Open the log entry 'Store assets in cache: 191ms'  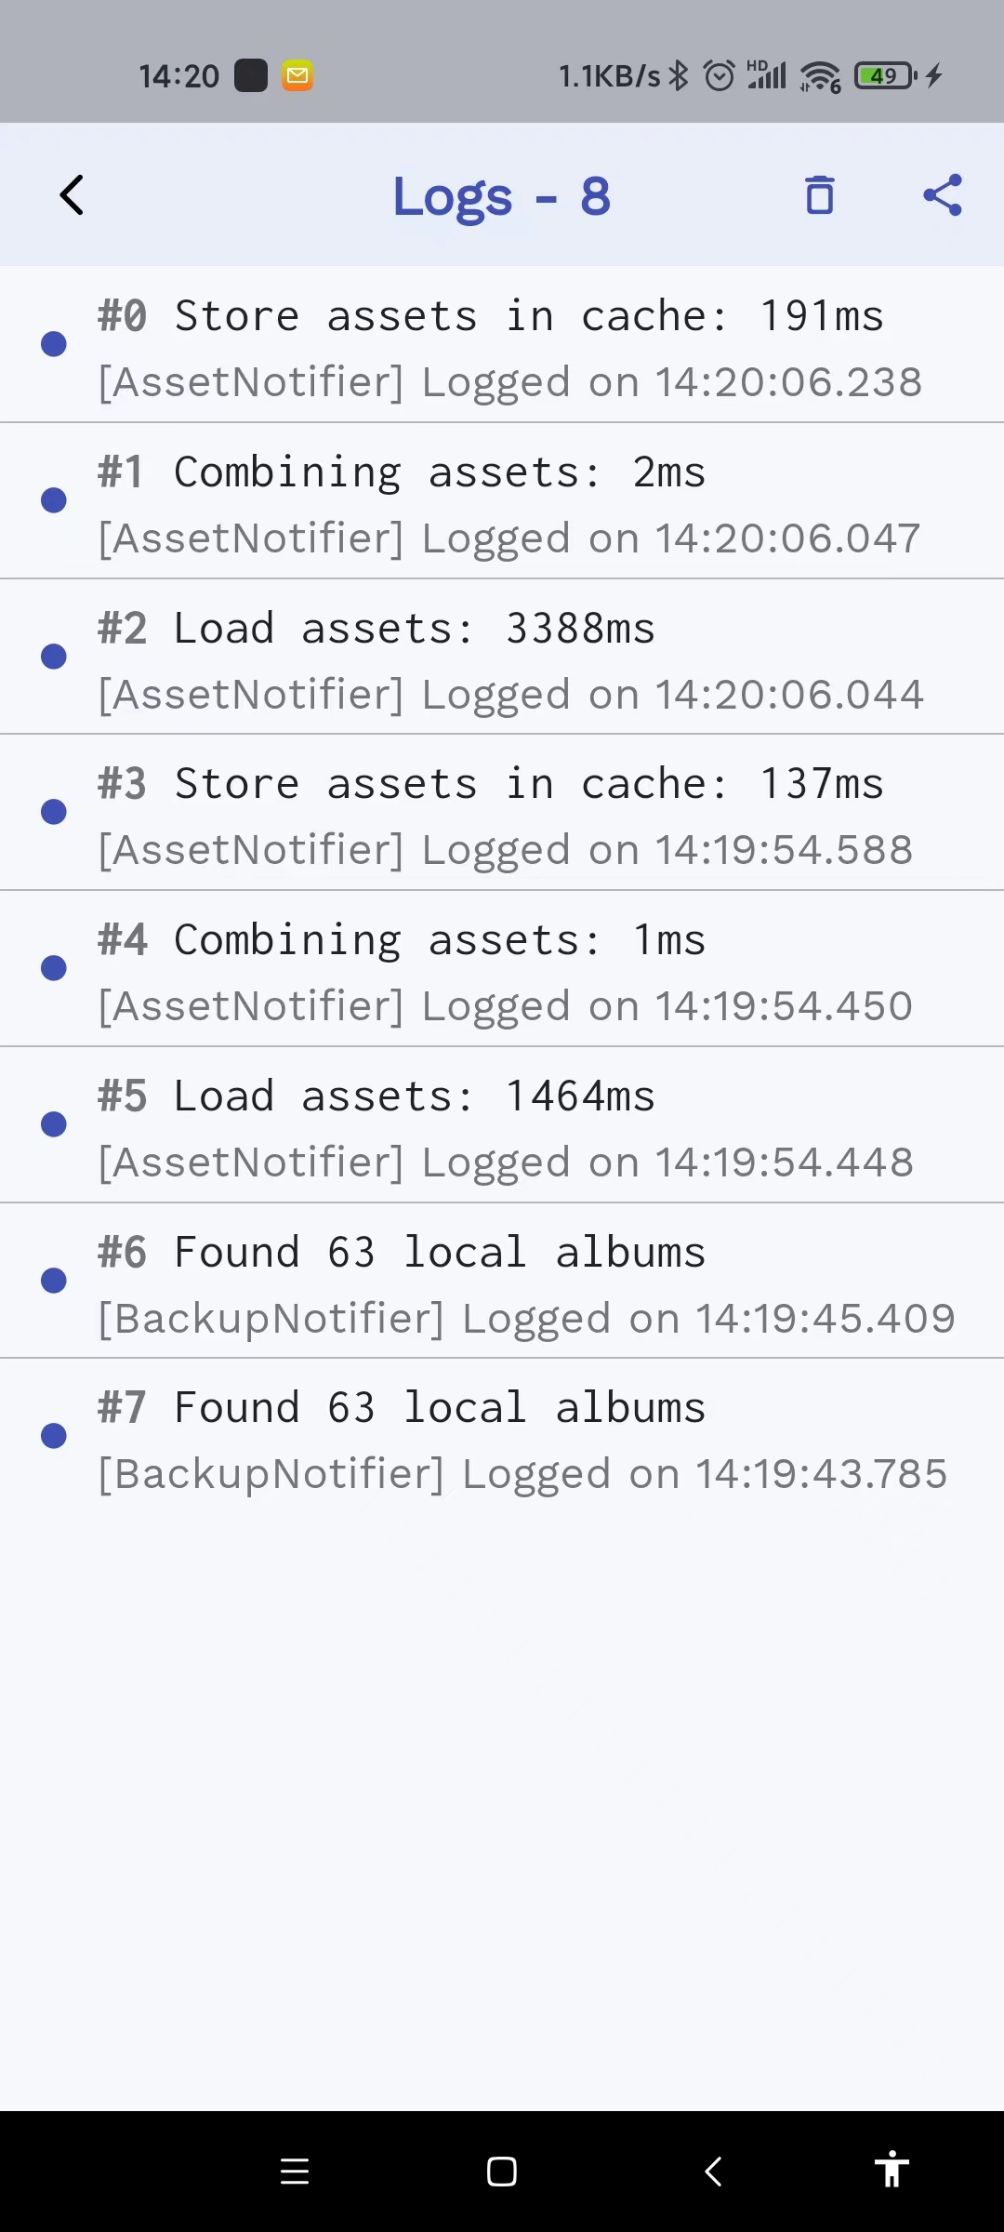point(502,344)
